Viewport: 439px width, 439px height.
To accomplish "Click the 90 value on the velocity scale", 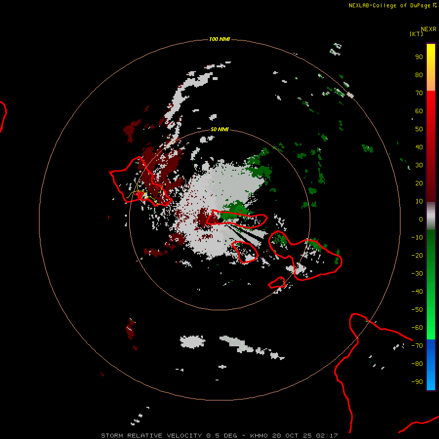I will pyautogui.click(x=419, y=57).
